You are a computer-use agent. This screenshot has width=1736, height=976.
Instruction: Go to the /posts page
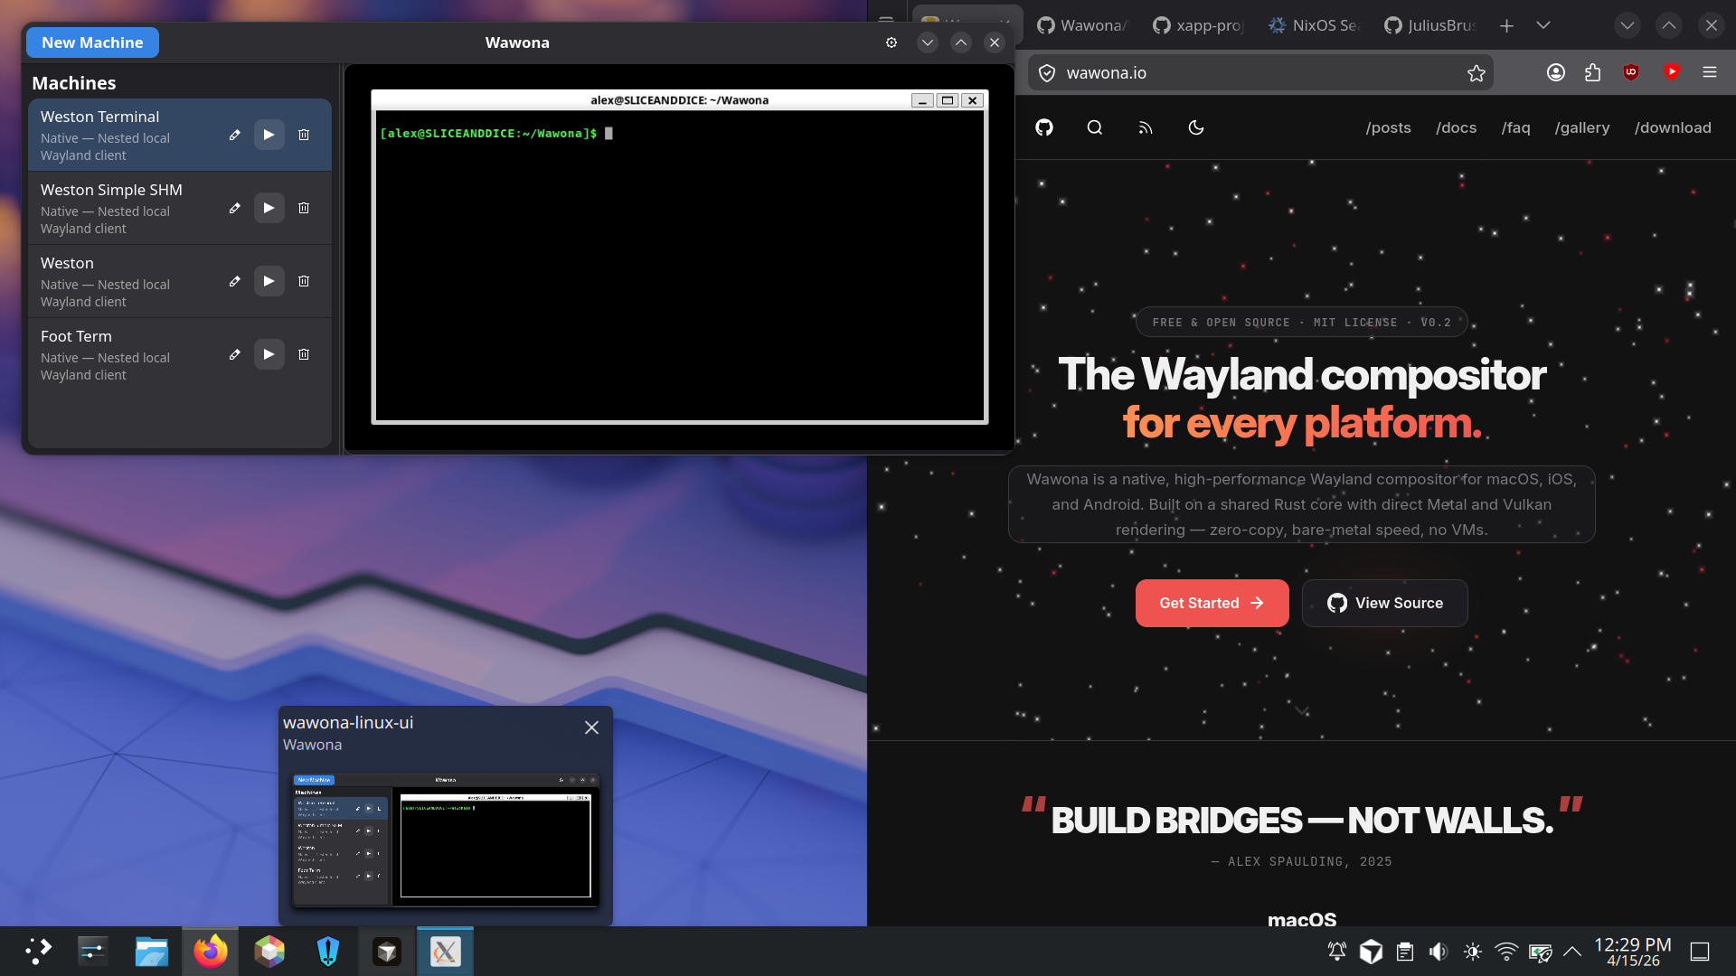(x=1388, y=127)
